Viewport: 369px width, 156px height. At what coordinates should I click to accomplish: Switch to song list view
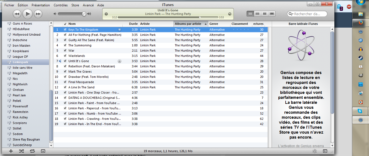(x=250, y=14)
